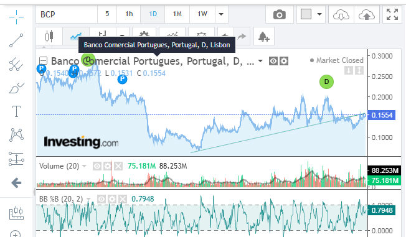
Task: Expand the Banco Comercial Portugues title dropdown
Action: (x=260, y=62)
